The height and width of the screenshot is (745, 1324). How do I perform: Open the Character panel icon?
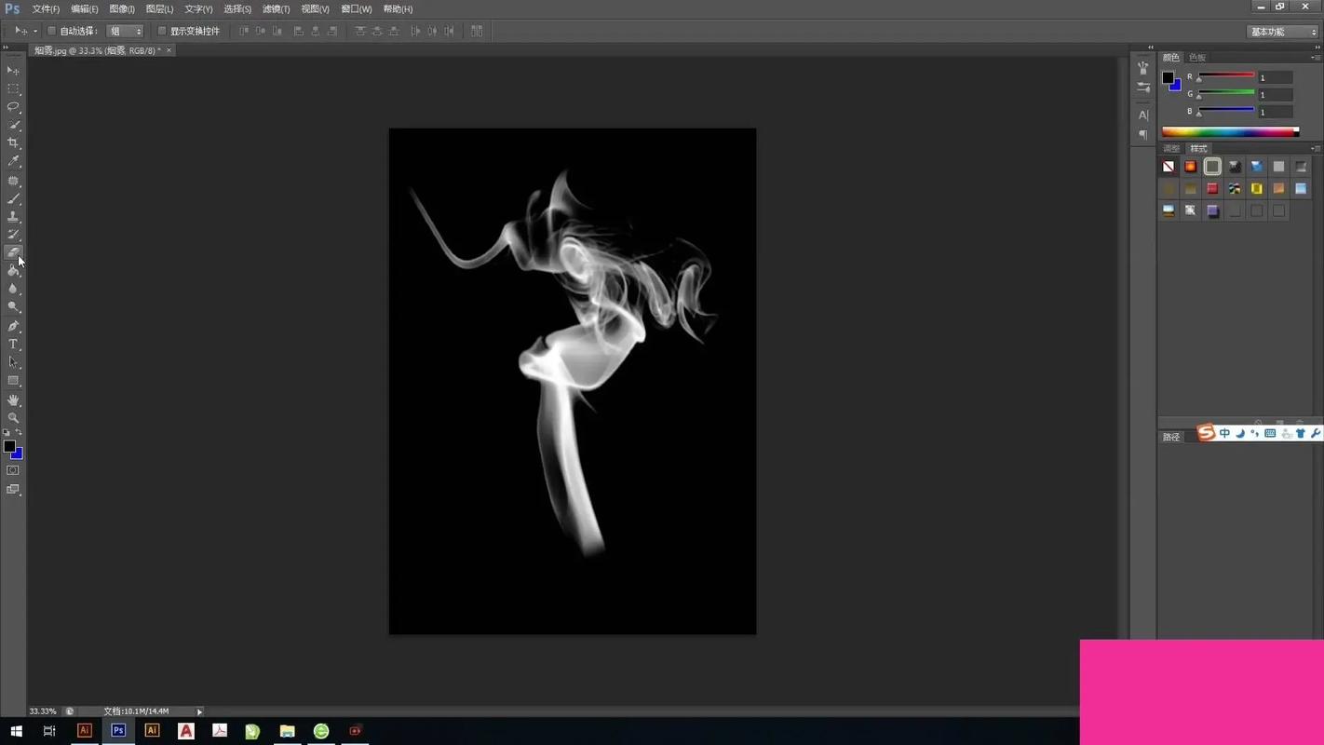click(1143, 115)
